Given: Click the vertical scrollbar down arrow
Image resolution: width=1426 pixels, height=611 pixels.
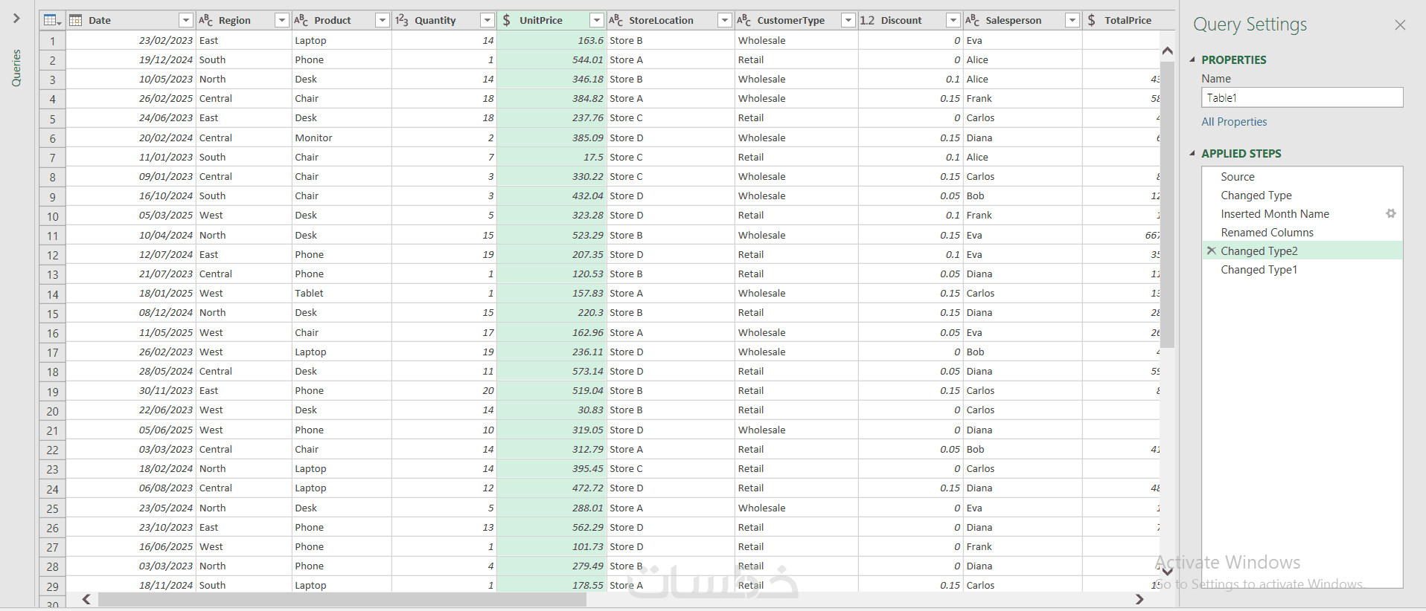Looking at the screenshot, I should pos(1167,571).
